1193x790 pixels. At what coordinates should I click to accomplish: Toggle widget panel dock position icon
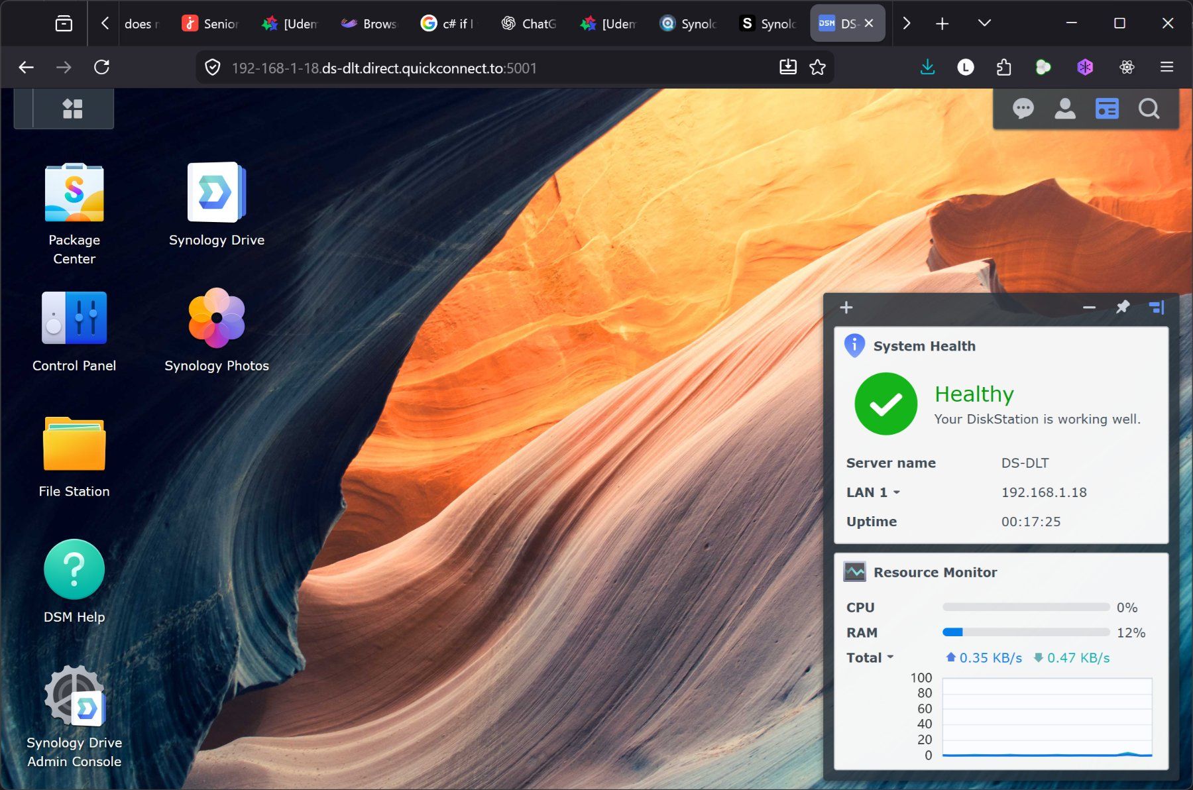pos(1157,307)
